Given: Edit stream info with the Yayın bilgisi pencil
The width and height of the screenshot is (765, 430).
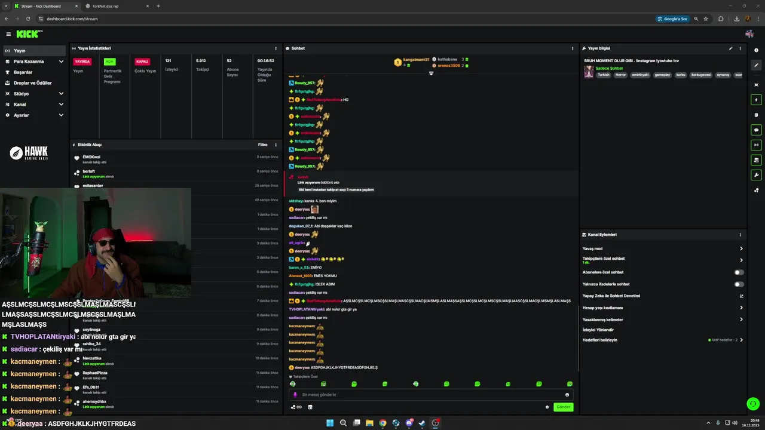Looking at the screenshot, I should 730,48.
